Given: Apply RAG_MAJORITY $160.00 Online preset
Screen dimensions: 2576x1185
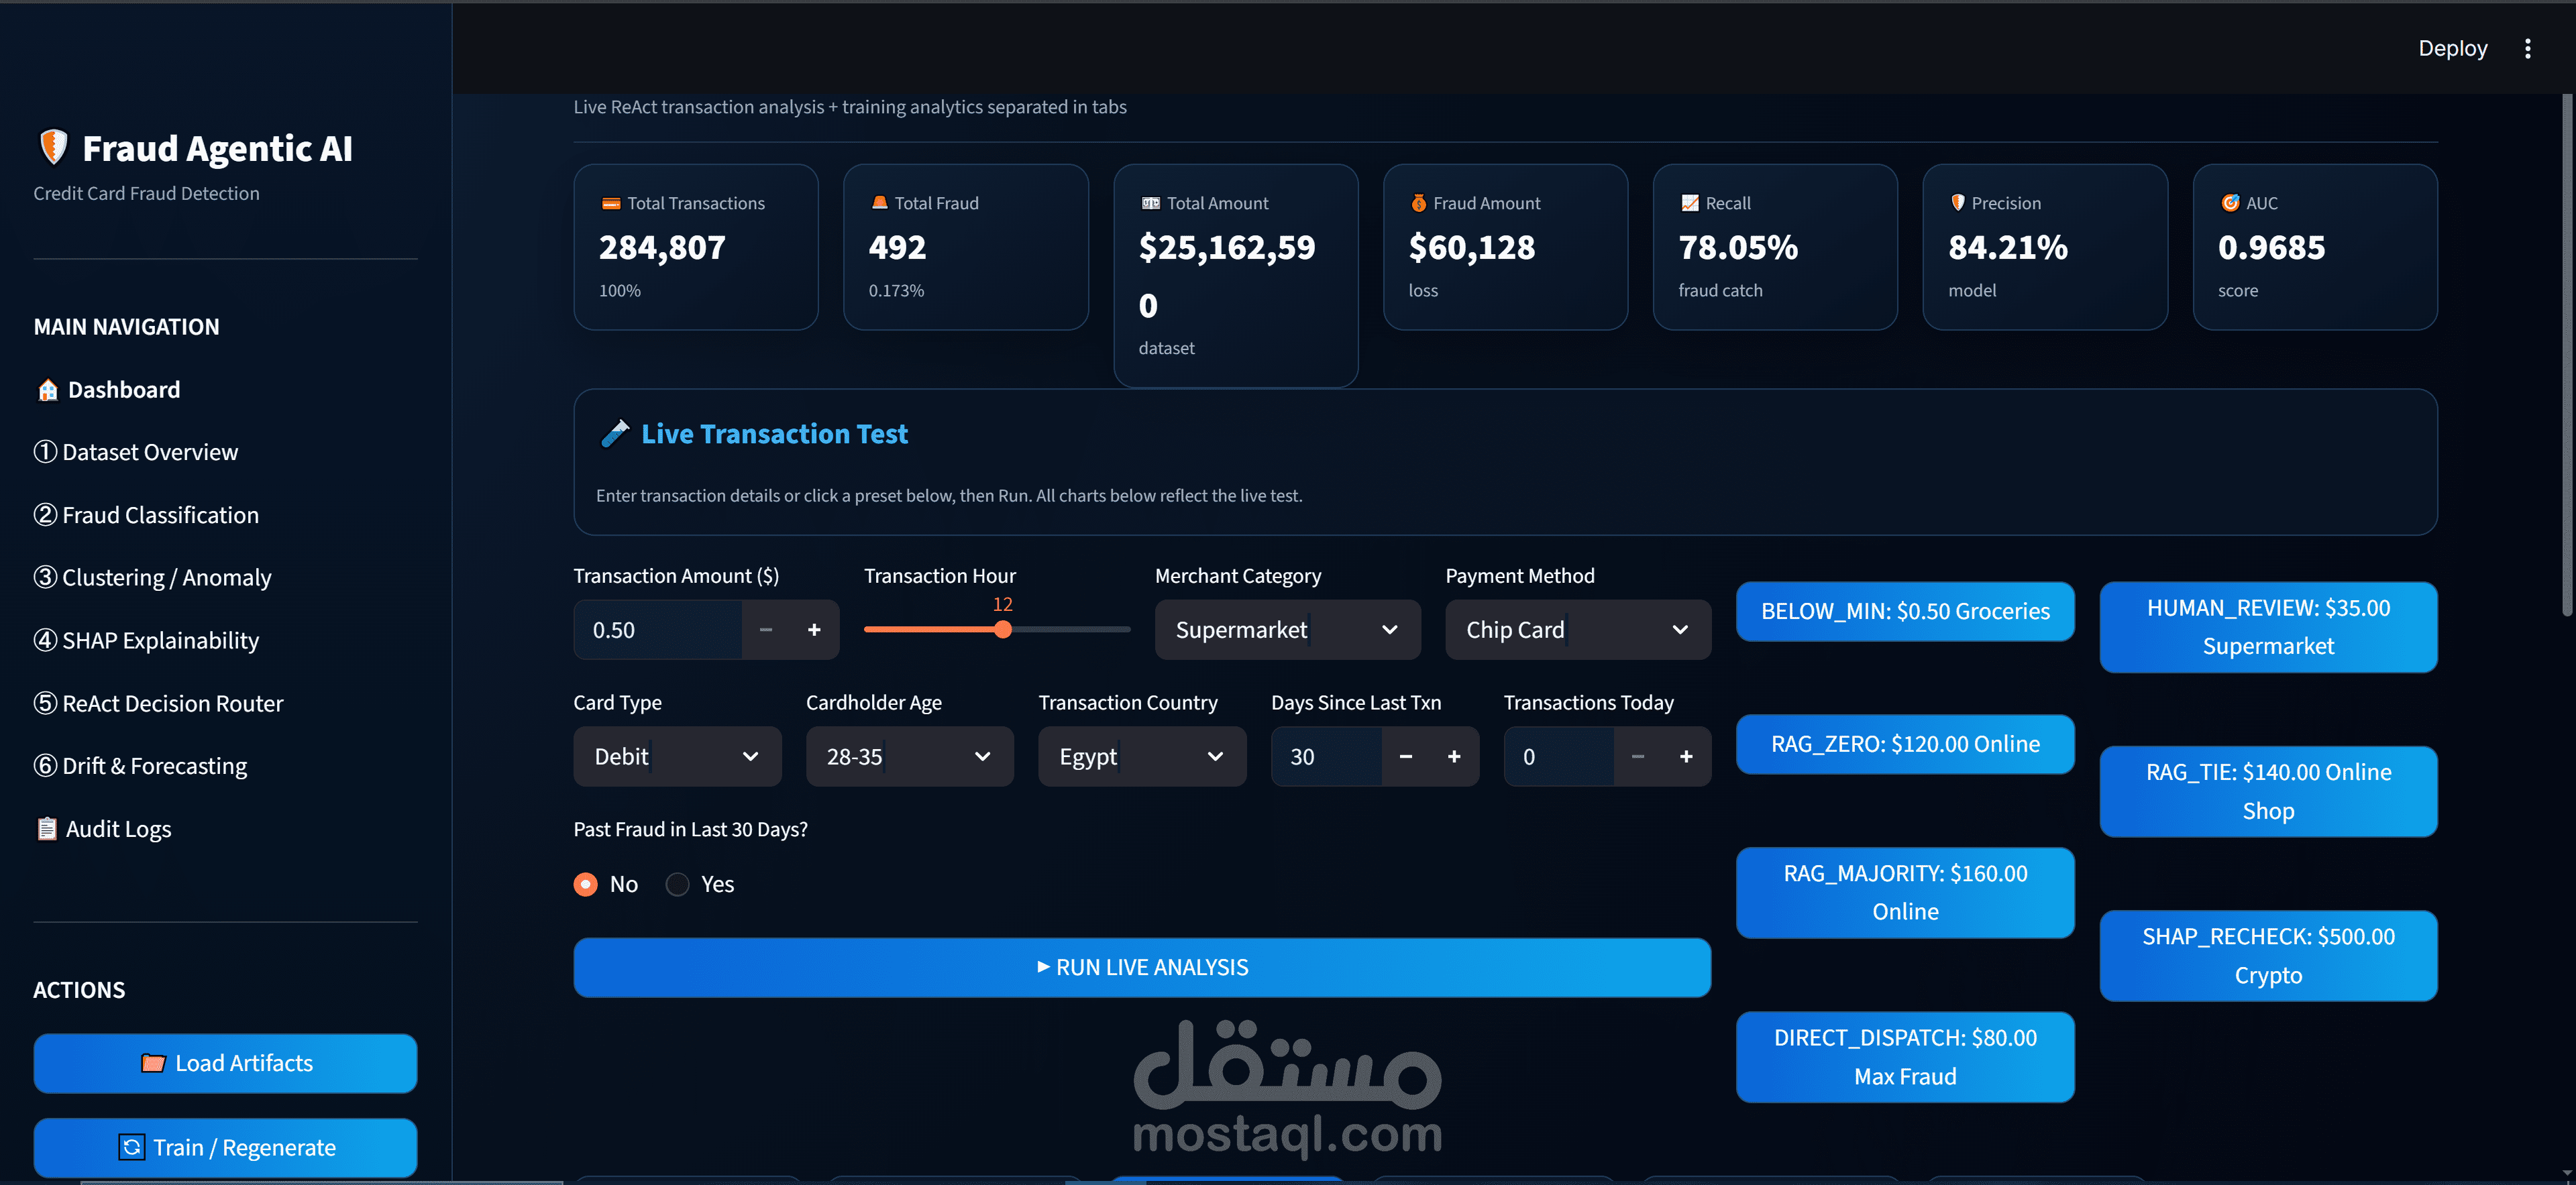Looking at the screenshot, I should [1905, 892].
